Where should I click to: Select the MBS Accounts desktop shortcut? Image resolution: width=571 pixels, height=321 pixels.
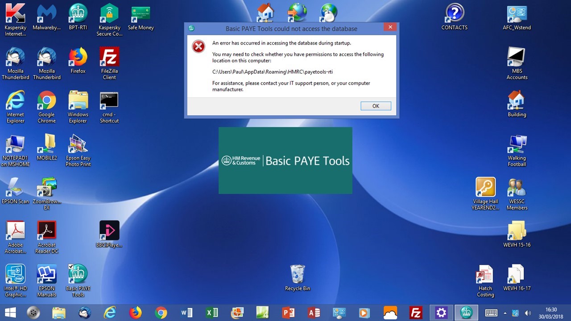[x=517, y=64]
